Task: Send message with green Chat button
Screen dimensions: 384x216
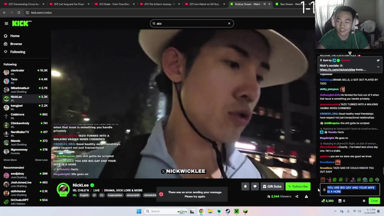Action: click(374, 201)
